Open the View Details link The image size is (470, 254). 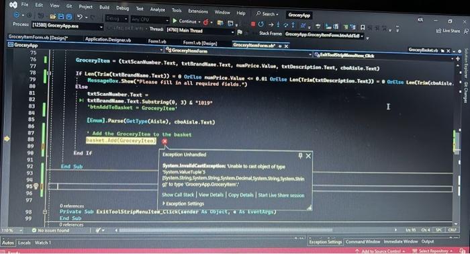(x=211, y=195)
